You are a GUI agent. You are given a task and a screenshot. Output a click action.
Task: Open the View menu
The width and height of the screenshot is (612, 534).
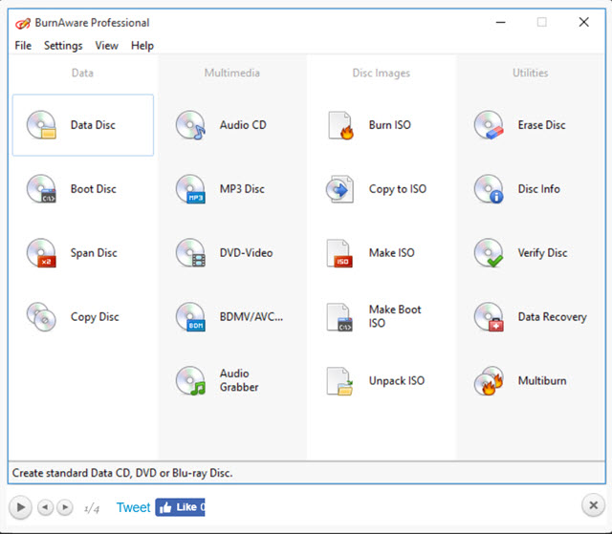[106, 46]
